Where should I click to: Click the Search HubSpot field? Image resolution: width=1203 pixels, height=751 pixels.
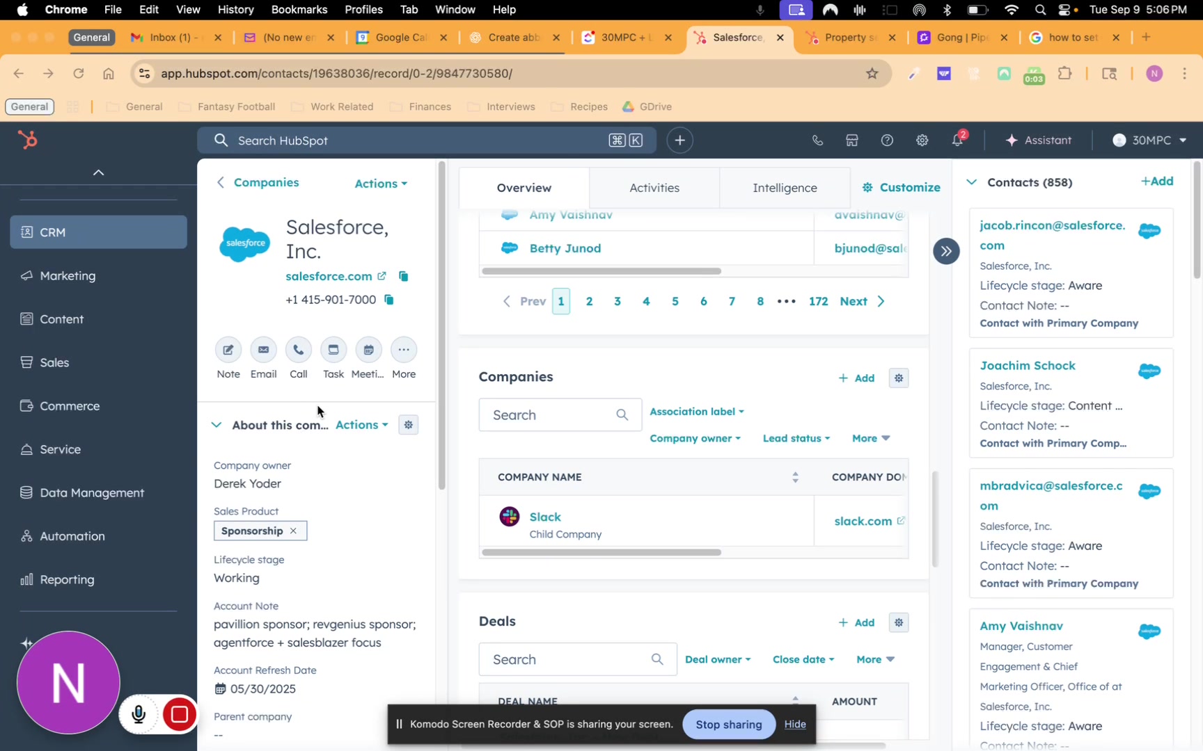click(x=426, y=140)
